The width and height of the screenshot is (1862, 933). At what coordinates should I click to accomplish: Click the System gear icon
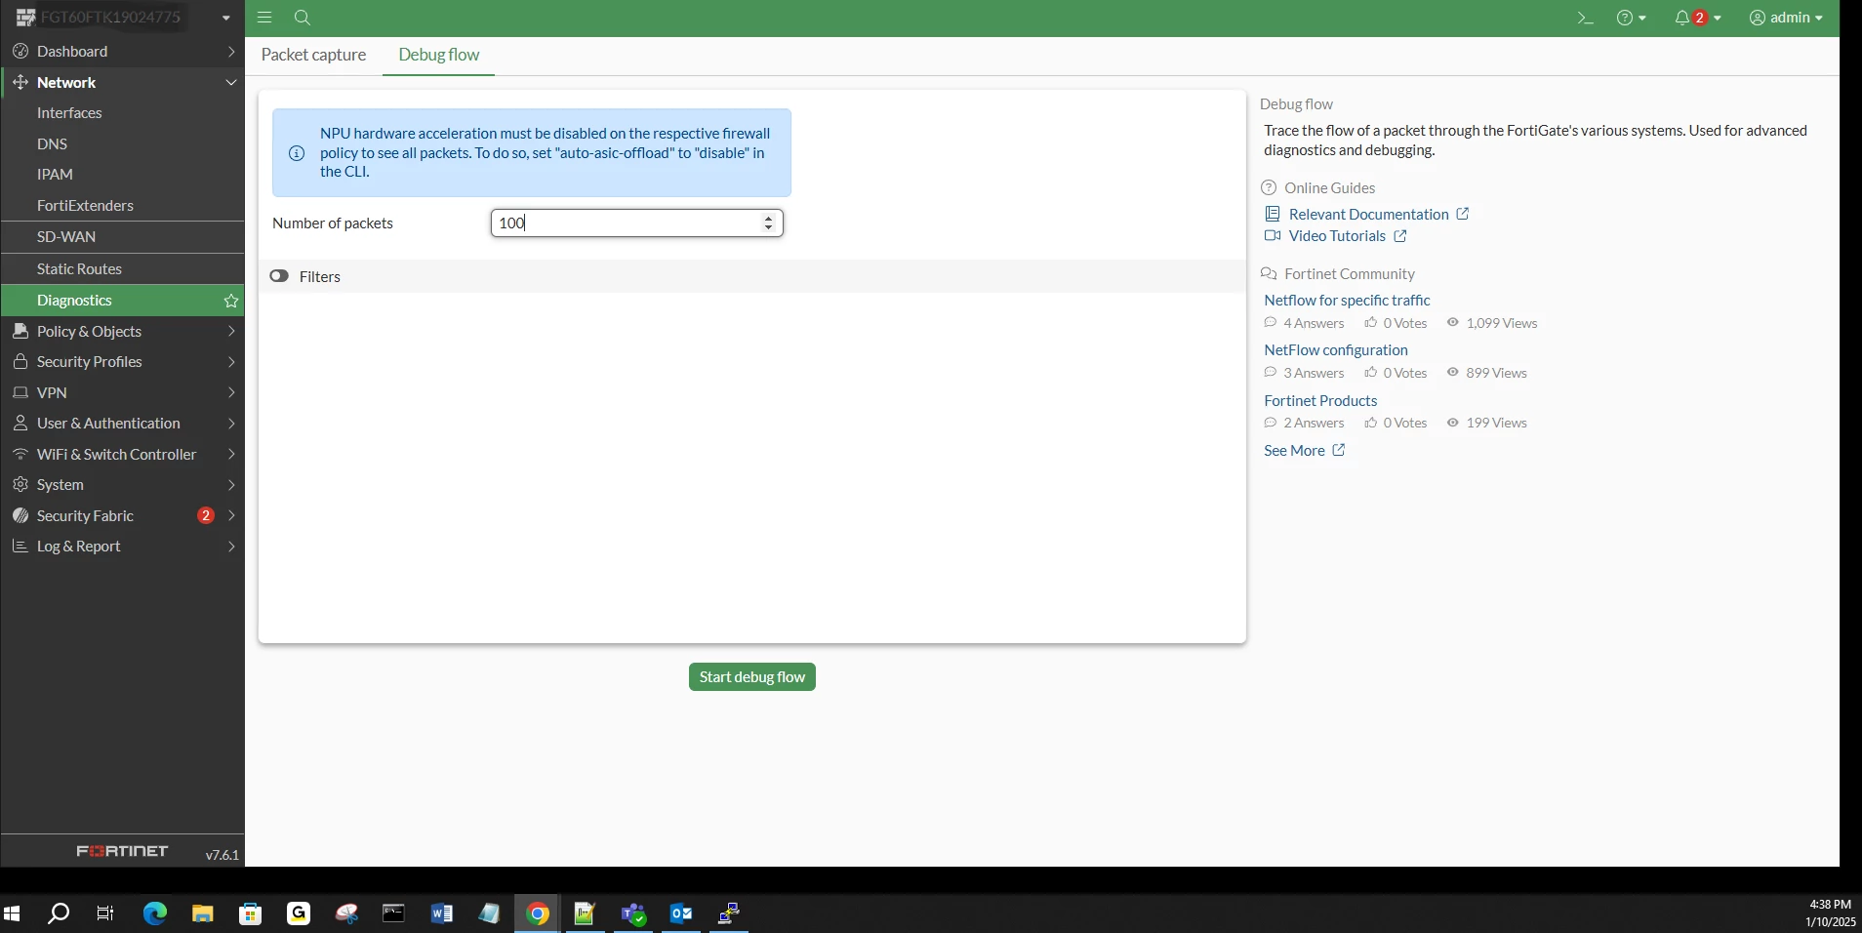(20, 484)
